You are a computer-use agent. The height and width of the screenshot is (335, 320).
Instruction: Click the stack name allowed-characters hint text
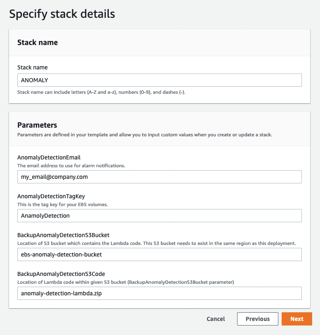point(101,92)
